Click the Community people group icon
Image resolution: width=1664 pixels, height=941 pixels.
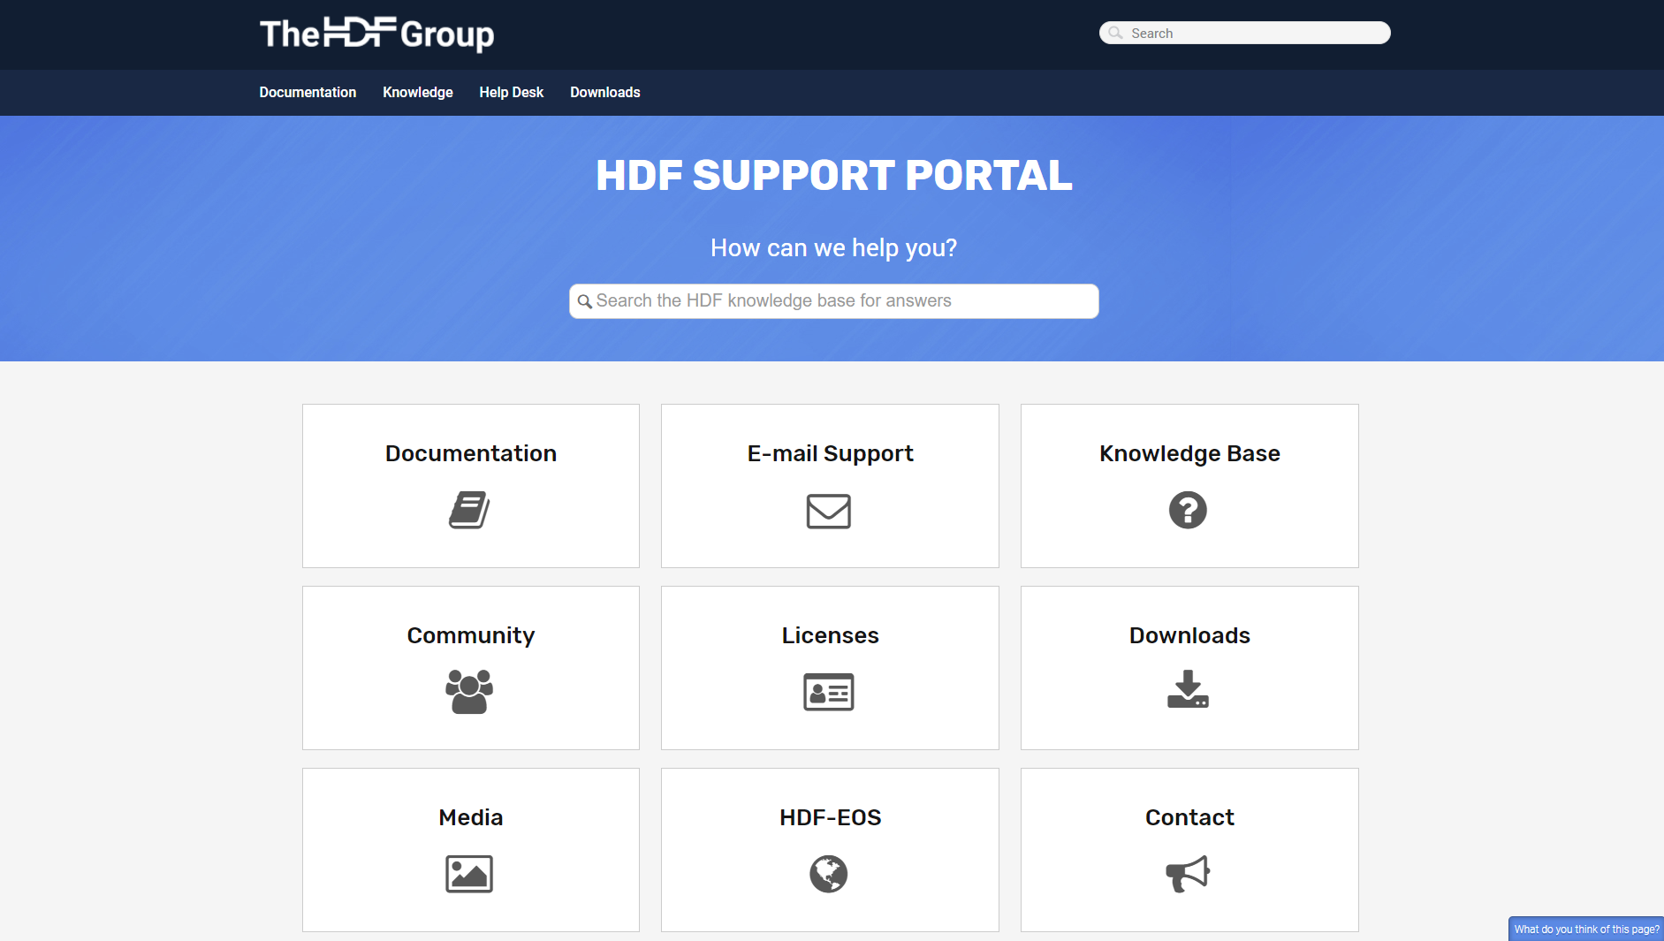(469, 692)
